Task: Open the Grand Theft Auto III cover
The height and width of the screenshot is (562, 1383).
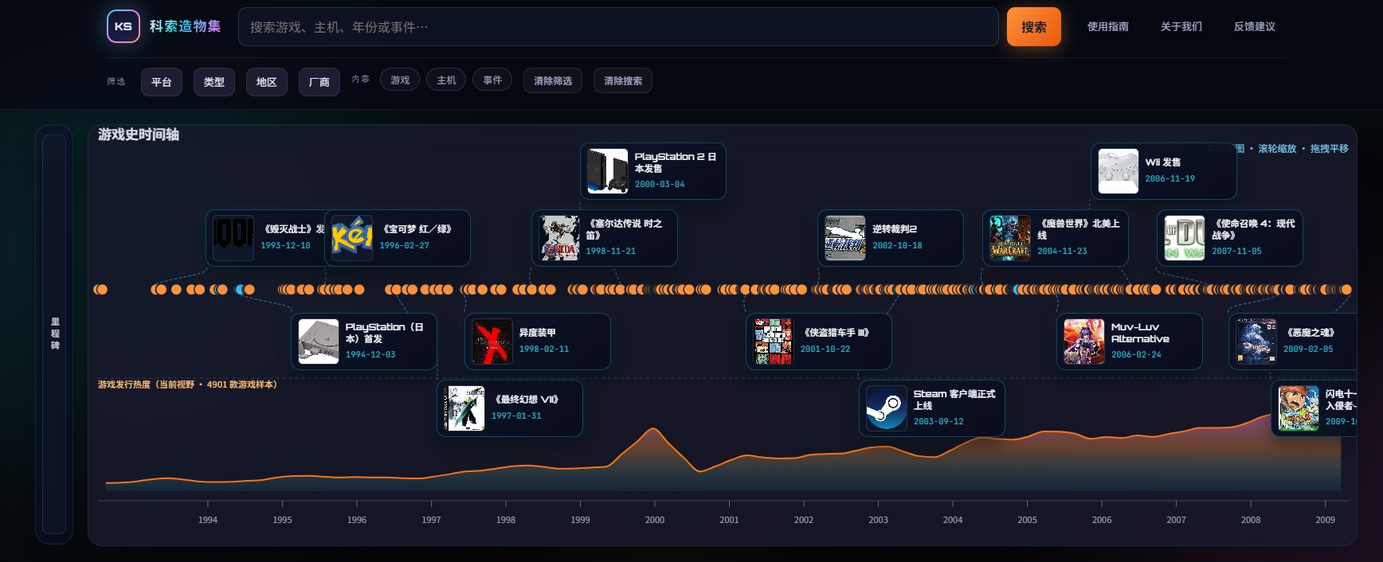Action: coord(774,341)
